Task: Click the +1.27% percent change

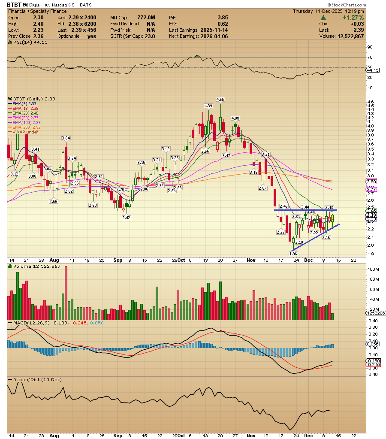Action: coord(353,17)
